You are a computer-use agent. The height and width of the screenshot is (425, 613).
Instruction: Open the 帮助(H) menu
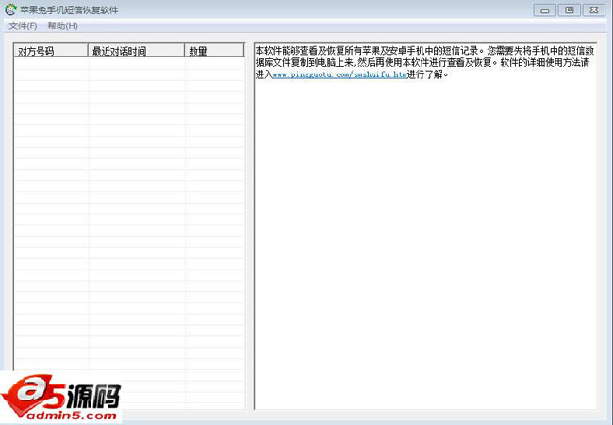point(62,26)
